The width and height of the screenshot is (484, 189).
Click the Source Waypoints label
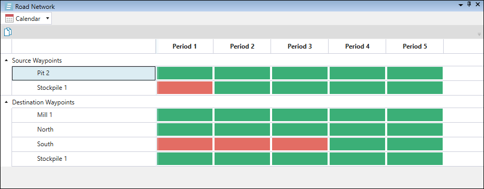(x=37, y=61)
